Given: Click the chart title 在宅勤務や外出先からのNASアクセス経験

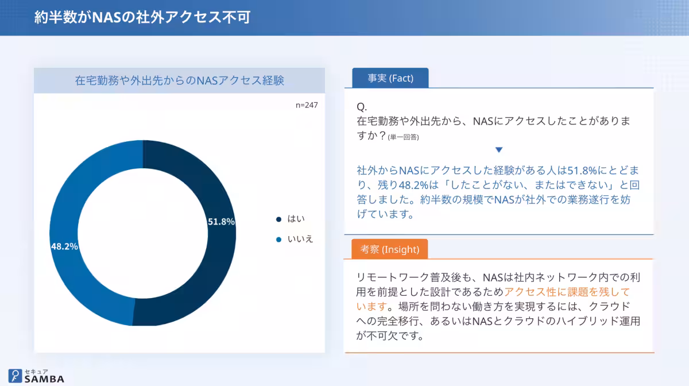Looking at the screenshot, I should [x=180, y=80].
